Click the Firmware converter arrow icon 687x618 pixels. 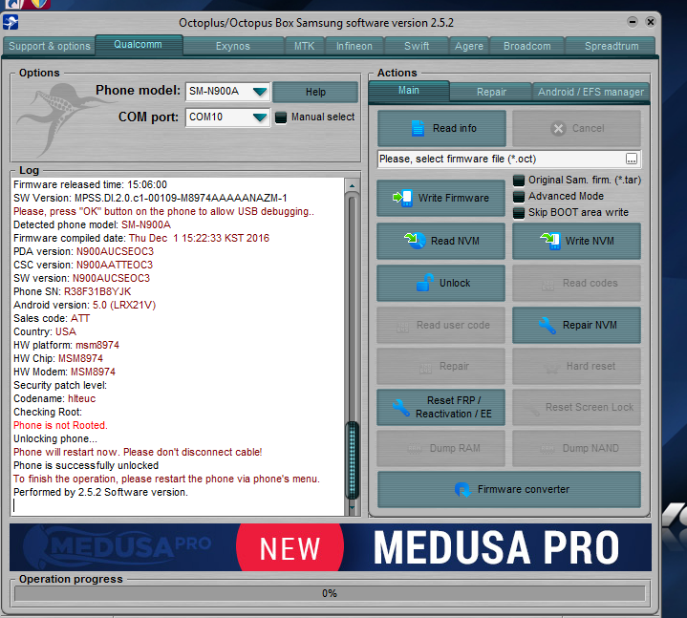point(462,489)
